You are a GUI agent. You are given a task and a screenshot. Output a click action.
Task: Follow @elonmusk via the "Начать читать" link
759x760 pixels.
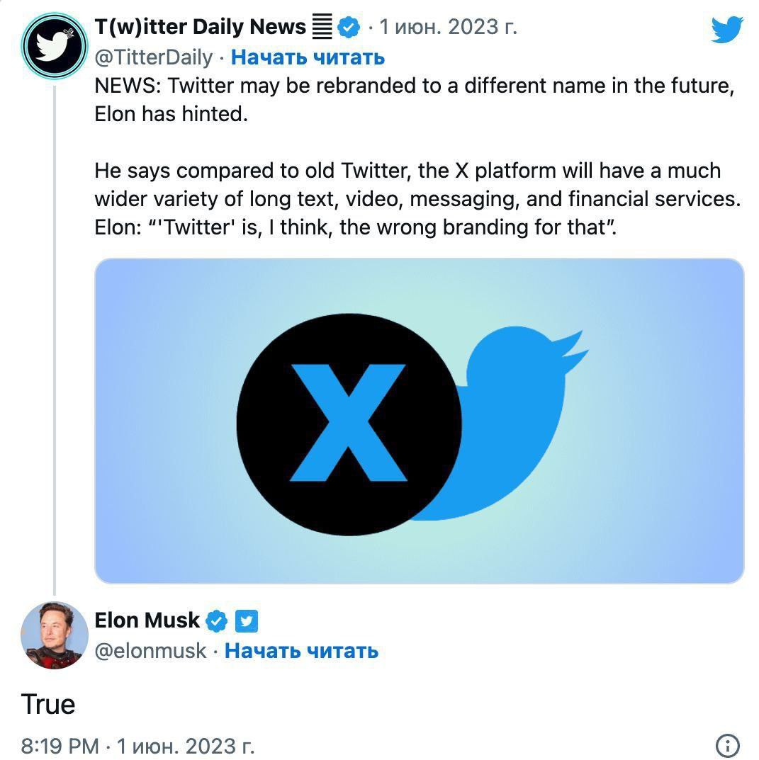[301, 650]
